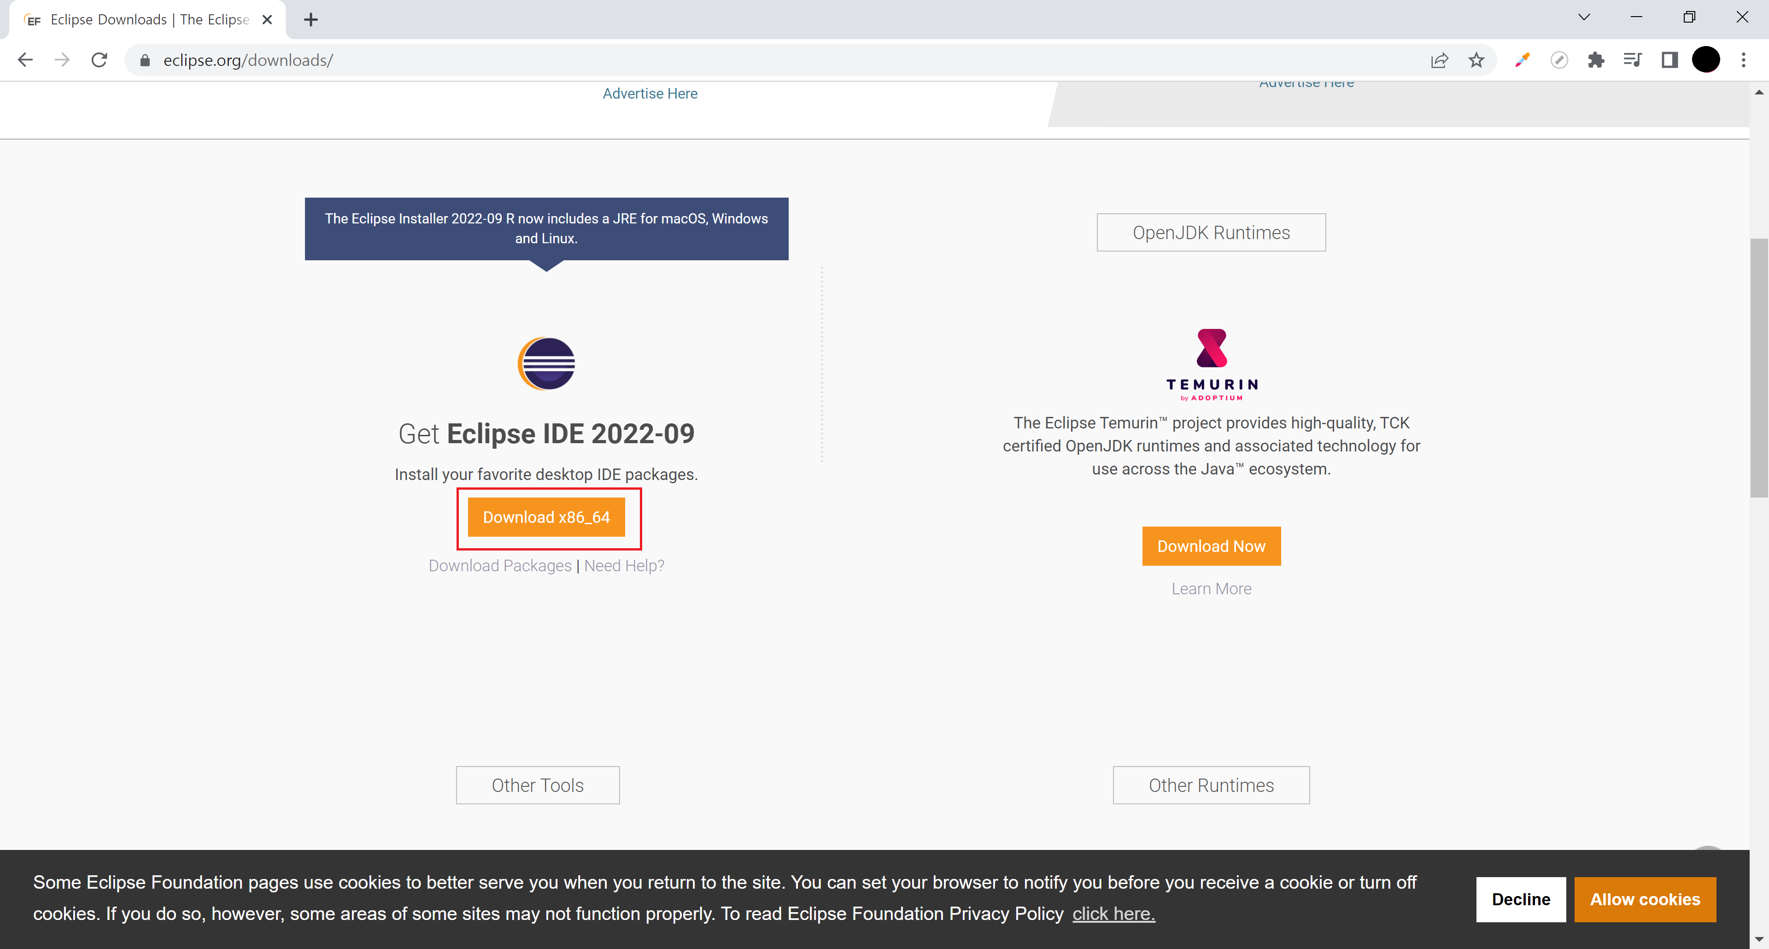Toggle the browser side panel icon
The height and width of the screenshot is (949, 1769).
1669,60
